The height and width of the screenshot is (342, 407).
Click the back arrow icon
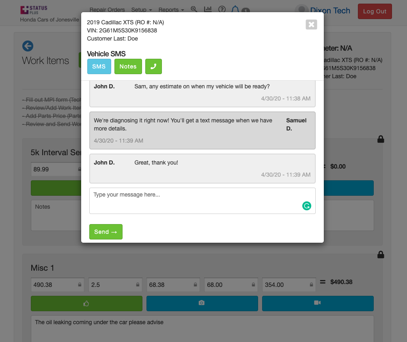(x=28, y=46)
